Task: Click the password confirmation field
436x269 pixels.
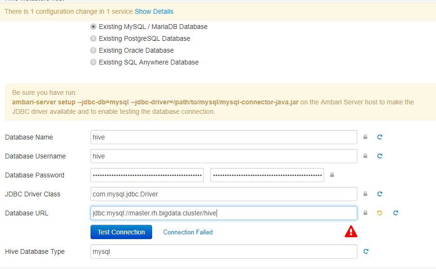Action: point(267,175)
